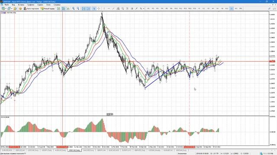Select the standard cursor tool
Viewport: 277px width, 155px height.
click(94, 9)
